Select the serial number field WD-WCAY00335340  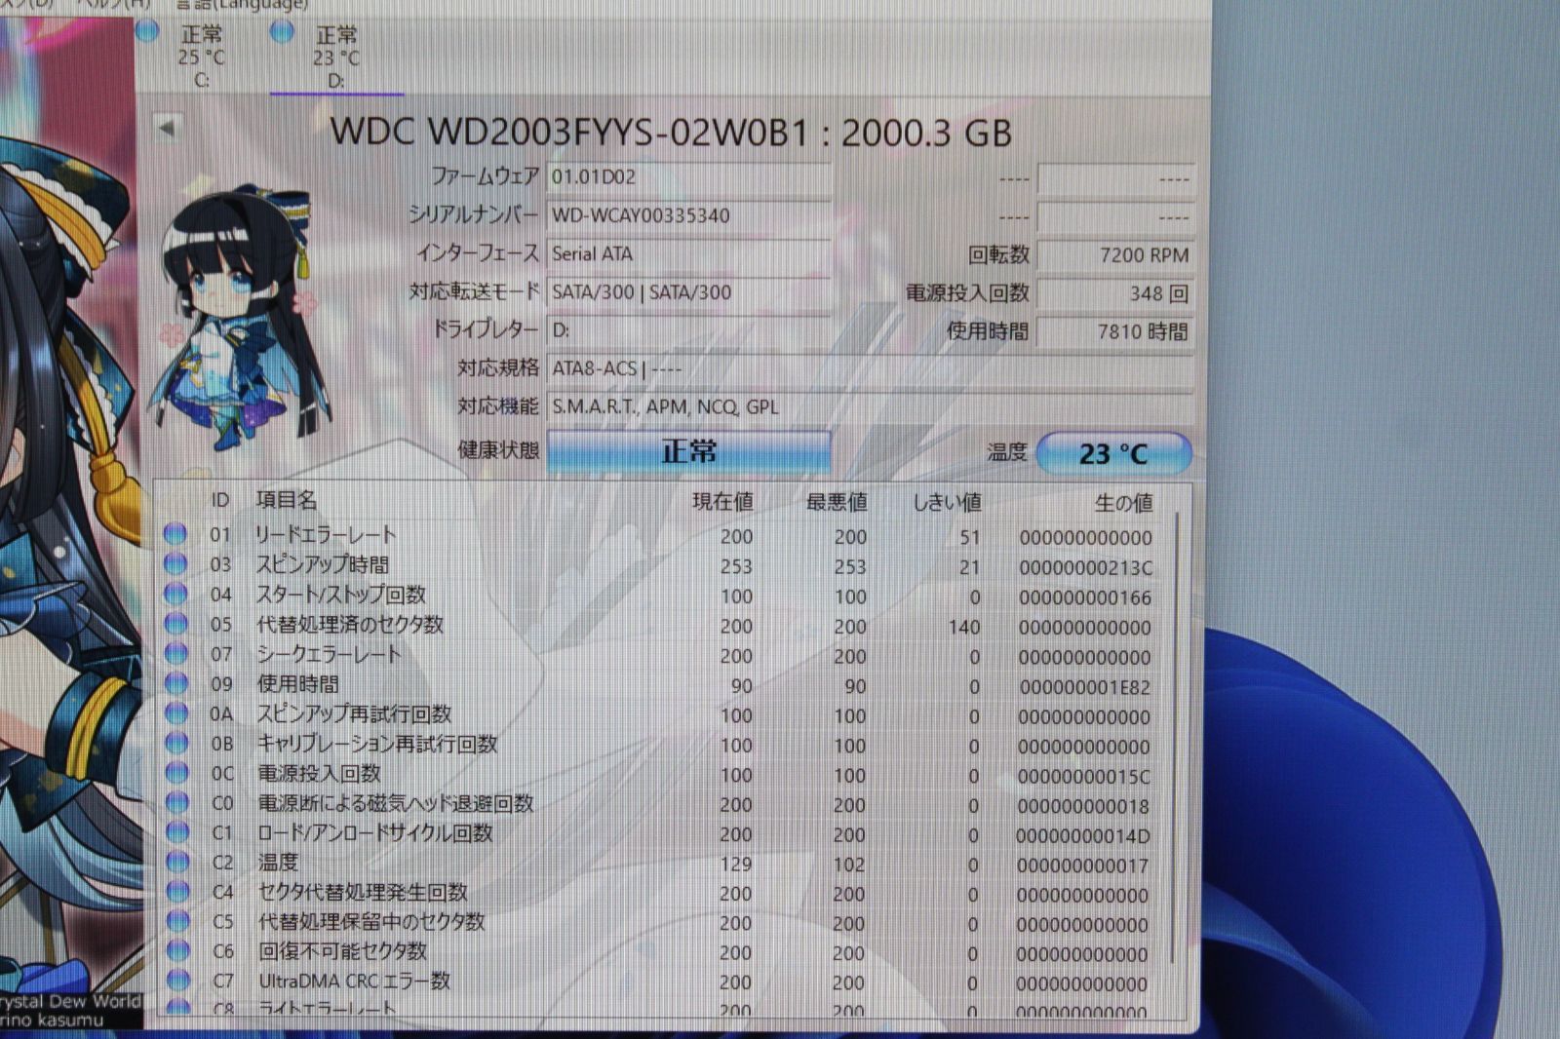[688, 215]
